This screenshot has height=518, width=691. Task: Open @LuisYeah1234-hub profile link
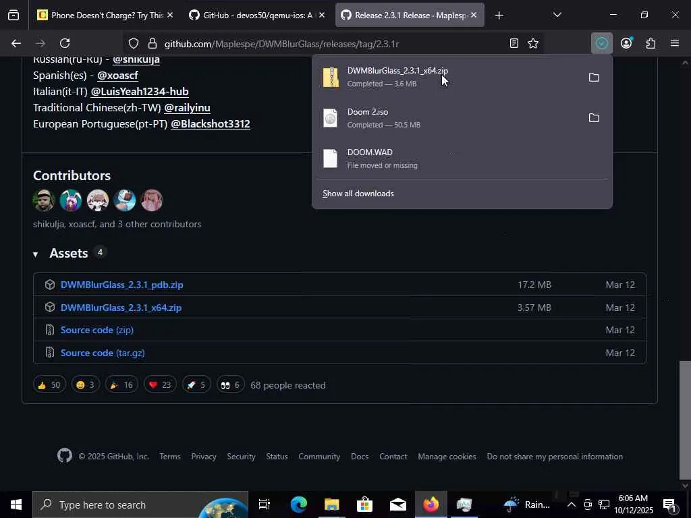139,92
